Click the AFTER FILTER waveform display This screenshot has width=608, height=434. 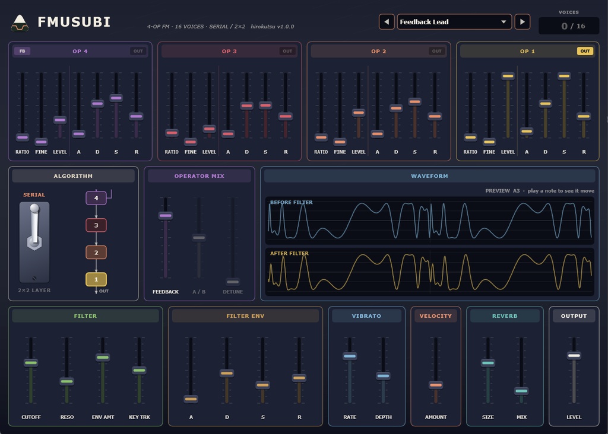point(430,272)
